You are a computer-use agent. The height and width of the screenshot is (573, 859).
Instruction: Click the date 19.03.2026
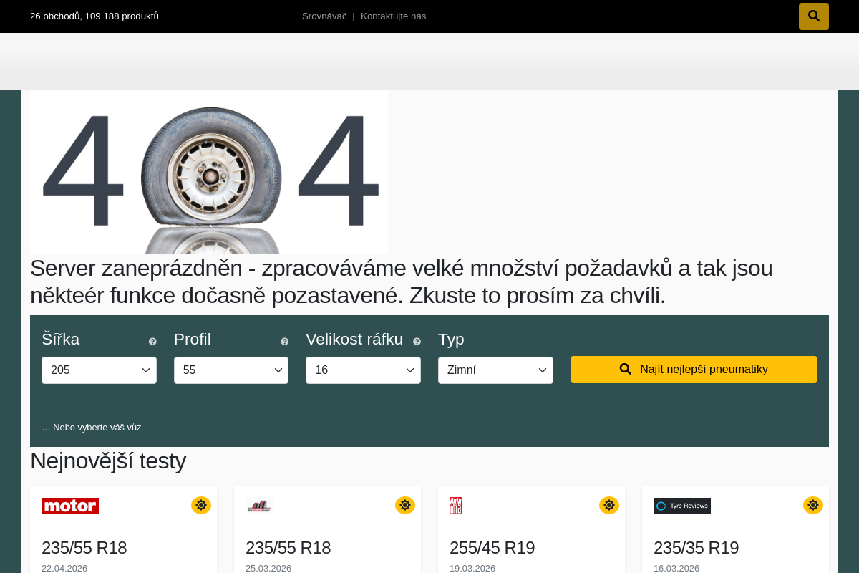coord(472,568)
